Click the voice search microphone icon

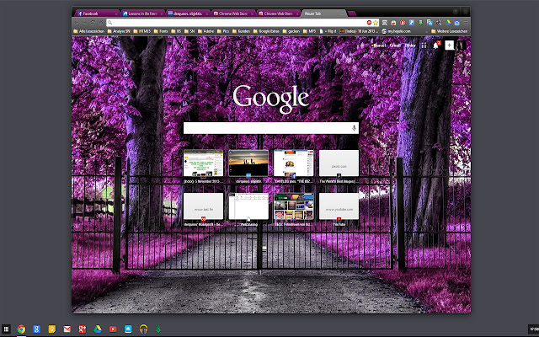(x=354, y=128)
